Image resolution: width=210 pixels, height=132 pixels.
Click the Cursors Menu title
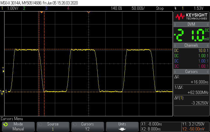(12, 119)
